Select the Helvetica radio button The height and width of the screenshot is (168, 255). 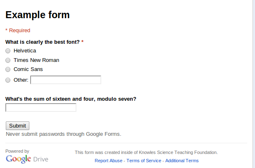[x=8, y=51]
